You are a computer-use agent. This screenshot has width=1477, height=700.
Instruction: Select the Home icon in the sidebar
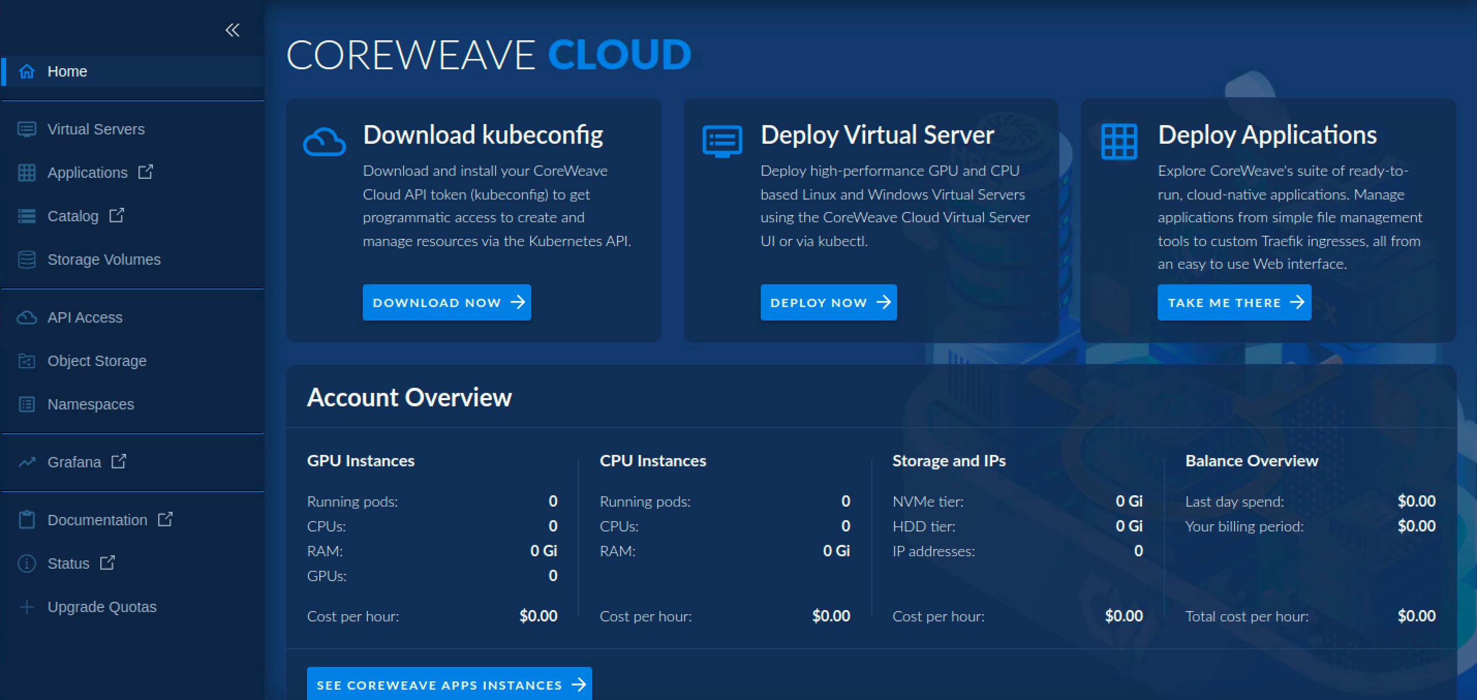26,71
